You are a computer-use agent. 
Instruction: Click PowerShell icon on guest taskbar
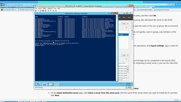[x=45, y=84]
